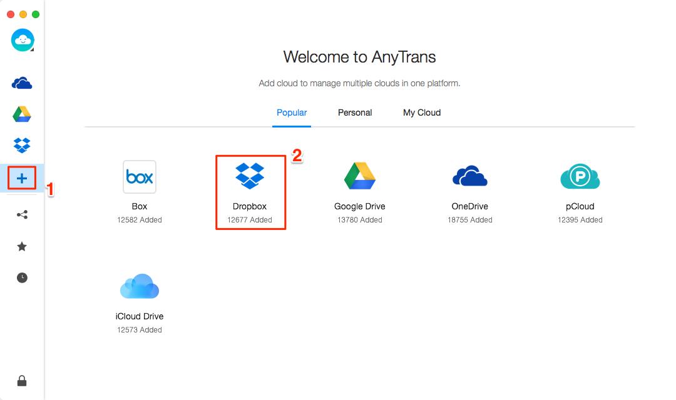Open Google Drive account in the sidebar
This screenshot has width=676, height=400.
(x=22, y=114)
